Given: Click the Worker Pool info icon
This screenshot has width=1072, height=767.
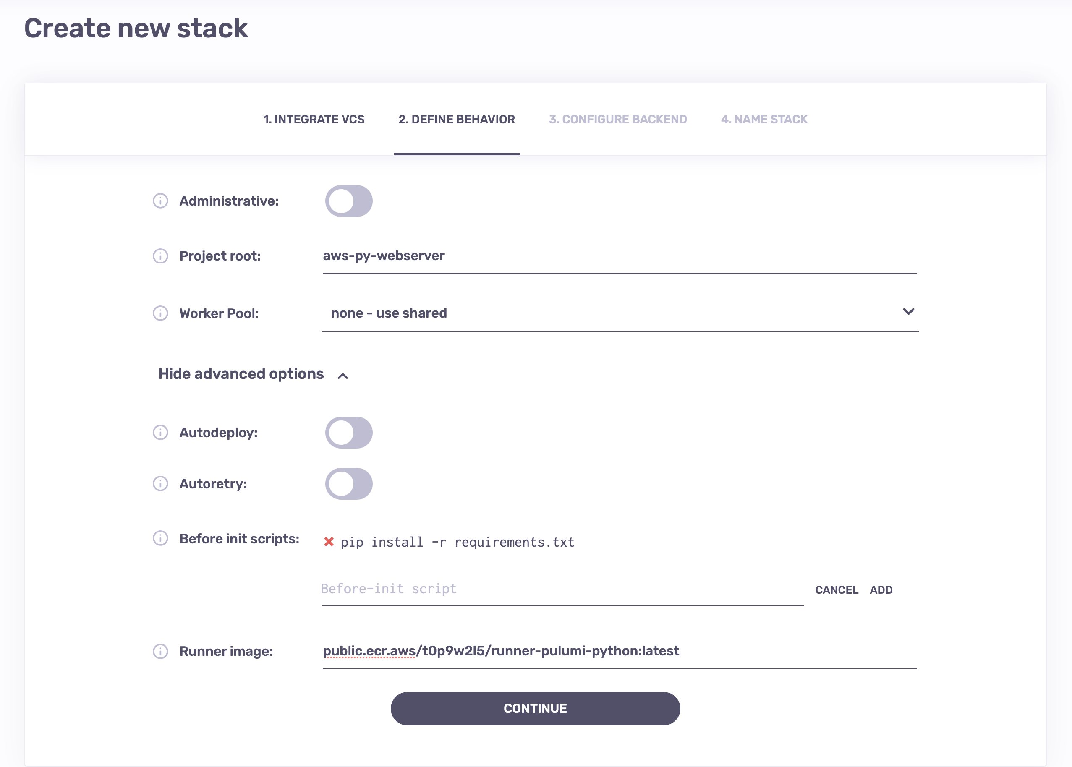Looking at the screenshot, I should [160, 313].
